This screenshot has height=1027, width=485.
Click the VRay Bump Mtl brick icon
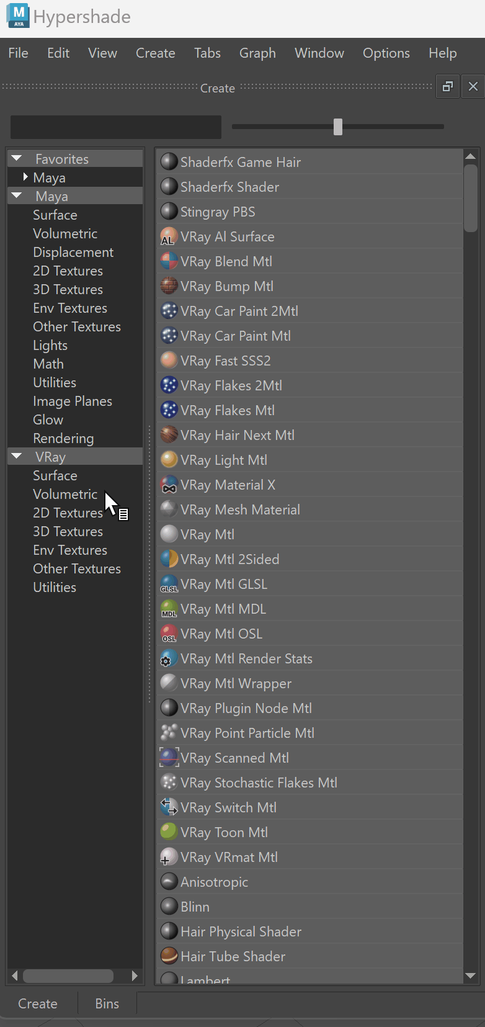[169, 286]
